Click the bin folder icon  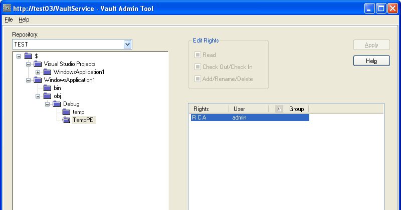click(47, 88)
